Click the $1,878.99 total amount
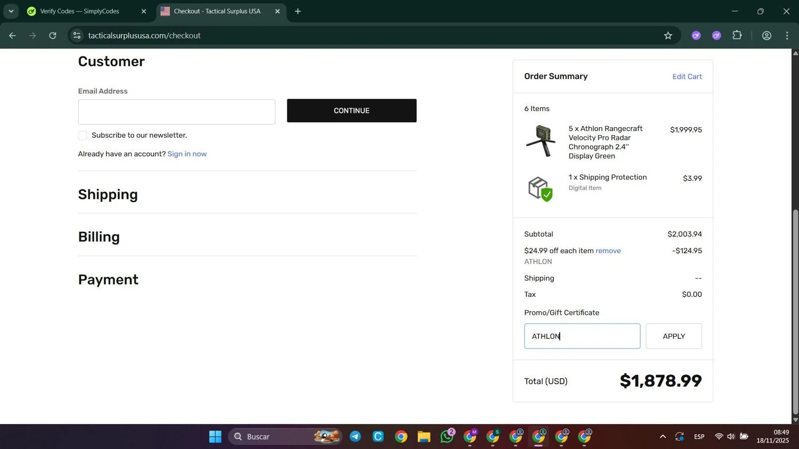The image size is (799, 449). (661, 381)
